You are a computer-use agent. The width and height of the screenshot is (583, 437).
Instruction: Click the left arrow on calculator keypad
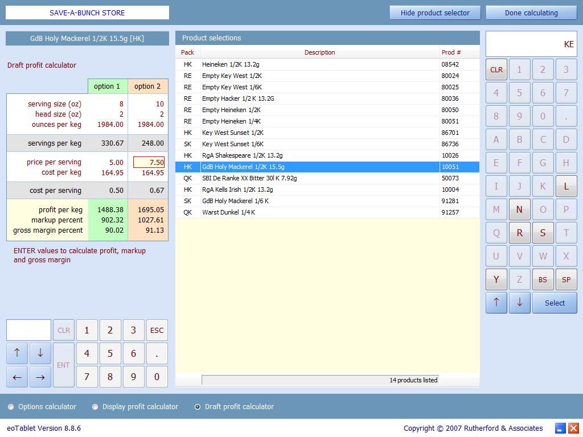click(x=17, y=377)
